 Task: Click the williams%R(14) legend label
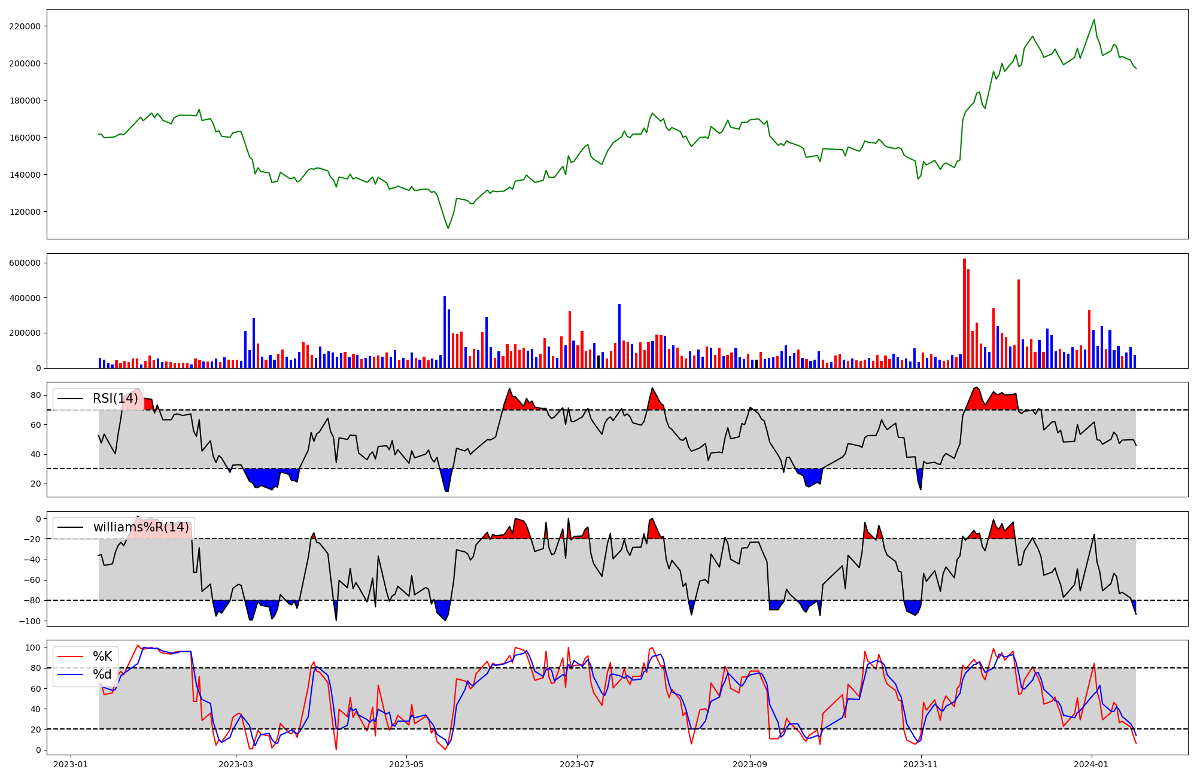click(141, 527)
